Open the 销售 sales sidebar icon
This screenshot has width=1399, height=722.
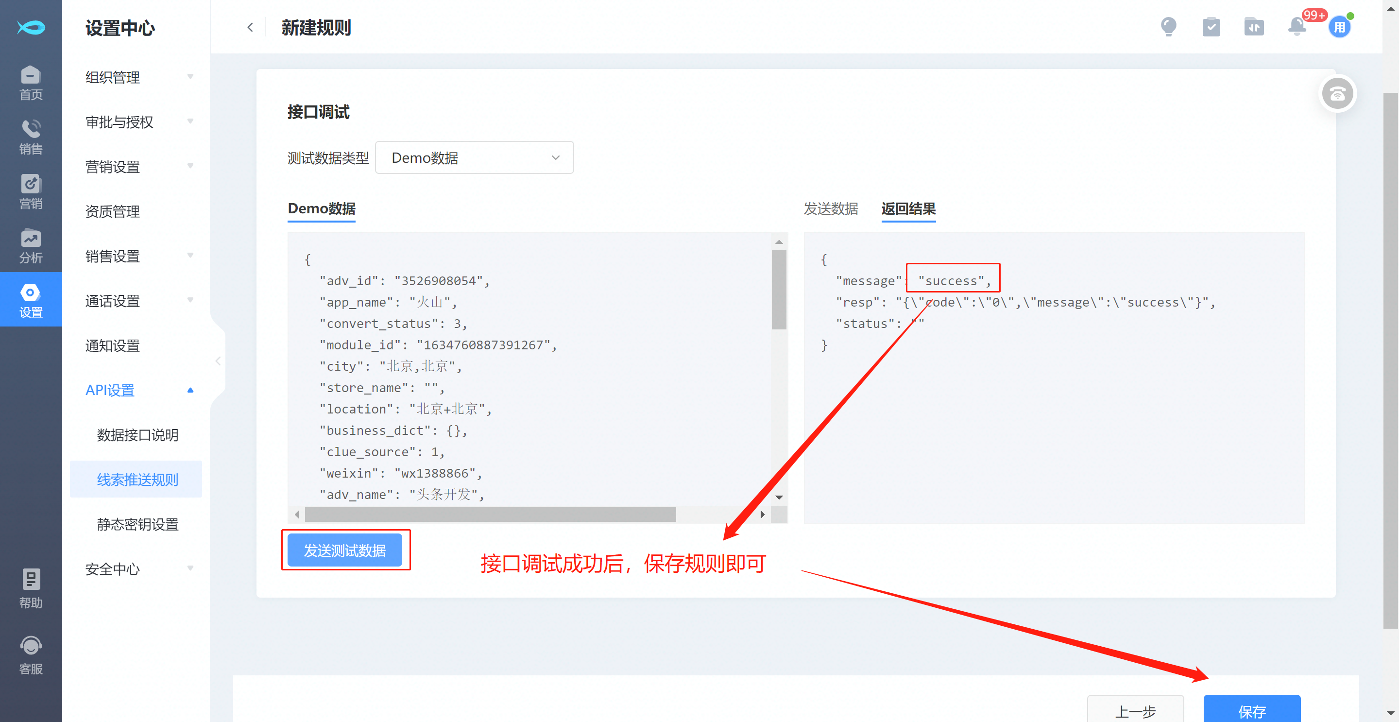point(31,137)
